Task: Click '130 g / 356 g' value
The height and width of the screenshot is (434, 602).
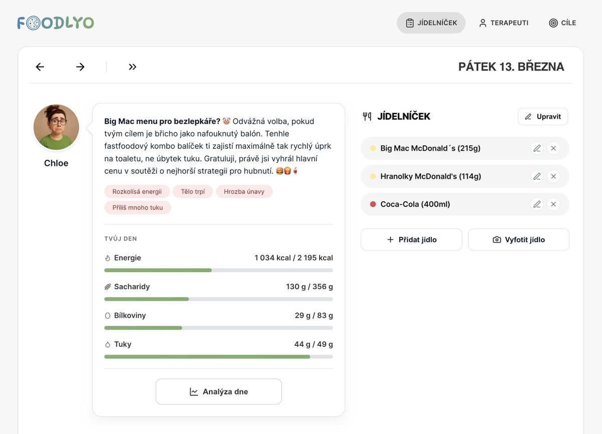Action: [310, 287]
